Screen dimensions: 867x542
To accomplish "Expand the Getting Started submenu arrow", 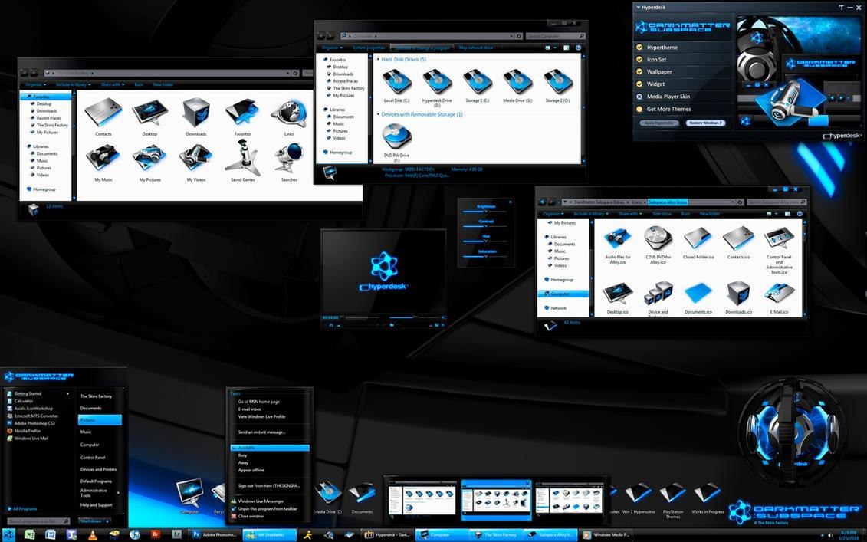I will point(68,393).
